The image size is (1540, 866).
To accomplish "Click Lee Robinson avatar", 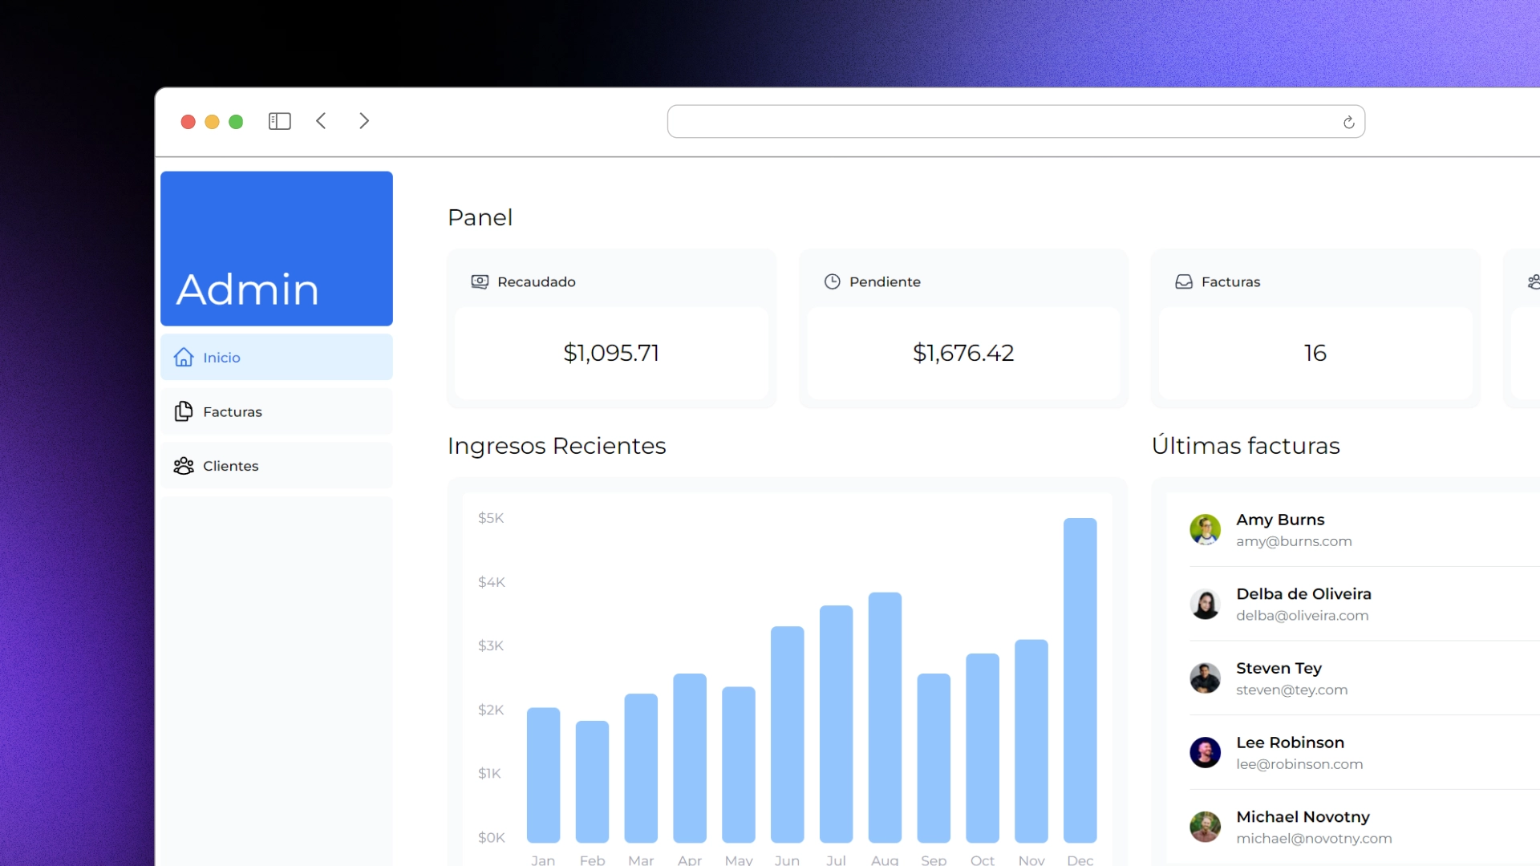I will click(1205, 752).
